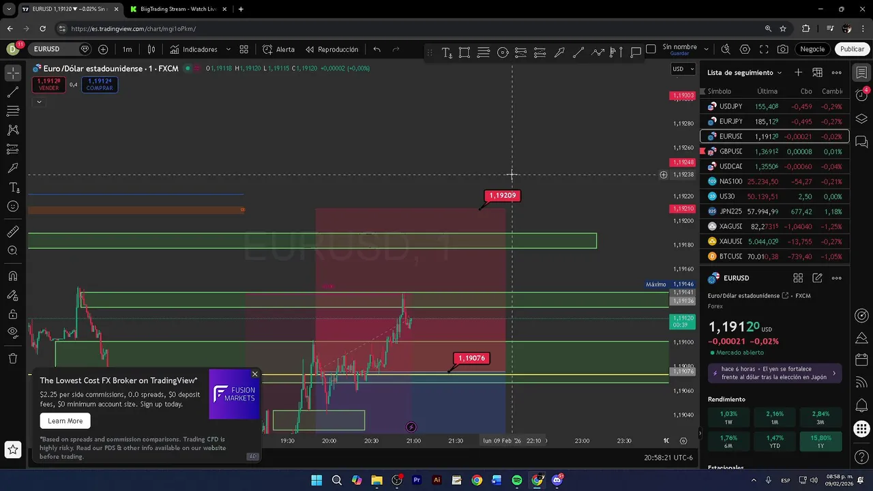
Task: Expand the indicators favorites dropdown arrow
Action: [228, 49]
